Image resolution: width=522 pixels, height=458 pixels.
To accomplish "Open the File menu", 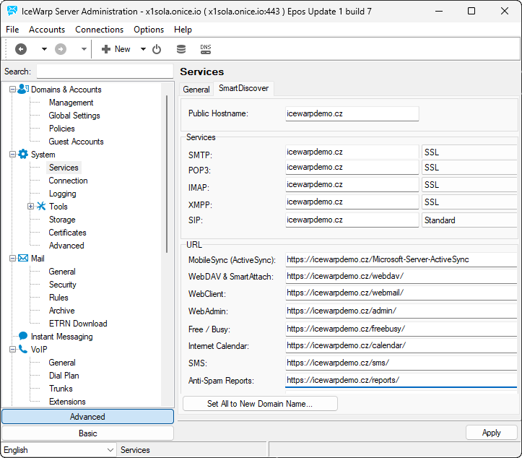I will click(12, 30).
